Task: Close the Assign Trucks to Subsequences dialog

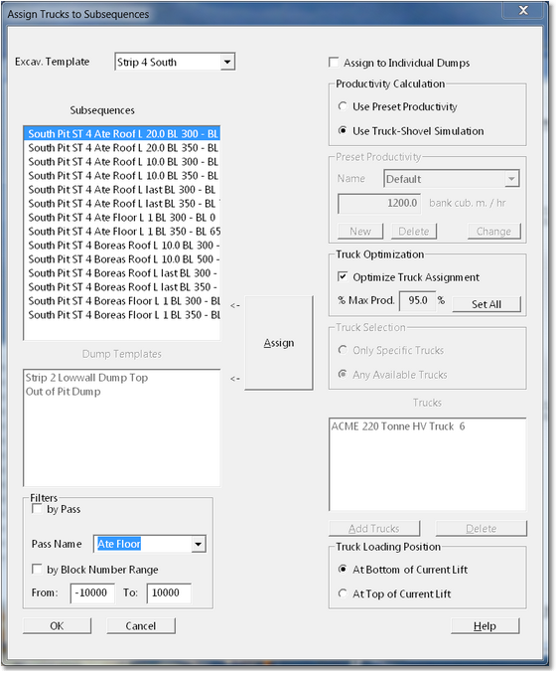Action: (x=523, y=10)
